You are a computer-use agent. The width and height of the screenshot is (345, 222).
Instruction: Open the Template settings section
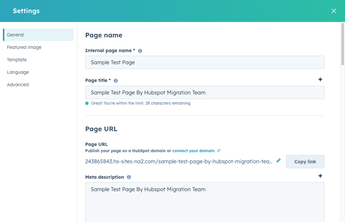pyautogui.click(x=17, y=59)
